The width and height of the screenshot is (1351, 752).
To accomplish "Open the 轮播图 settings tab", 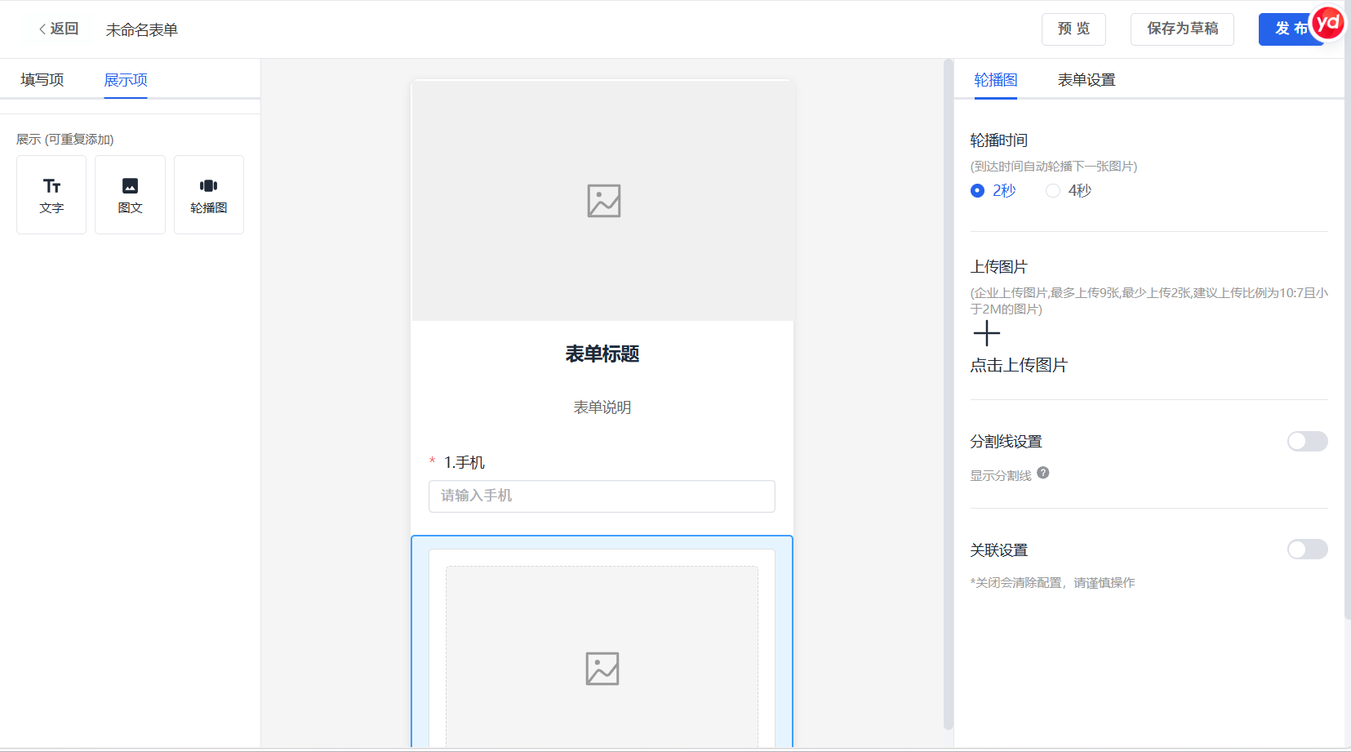I will tap(996, 80).
